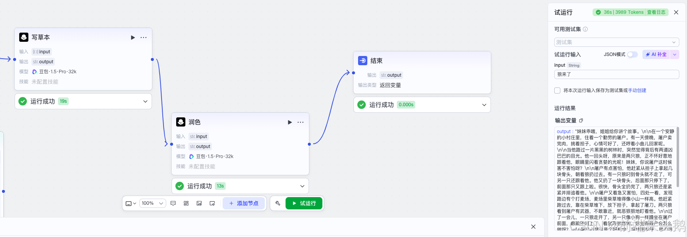Image resolution: width=687 pixels, height=237 pixels.
Task: Open the 测试集 dropdown
Action: [617, 42]
